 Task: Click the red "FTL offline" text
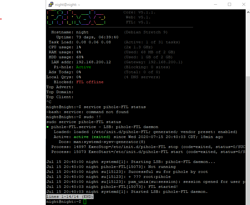point(90,82)
